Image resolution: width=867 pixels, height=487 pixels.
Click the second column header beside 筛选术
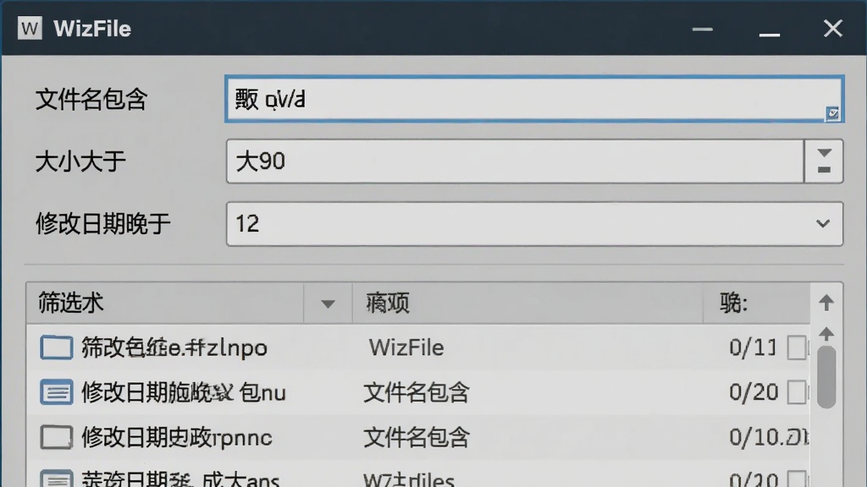(x=527, y=304)
